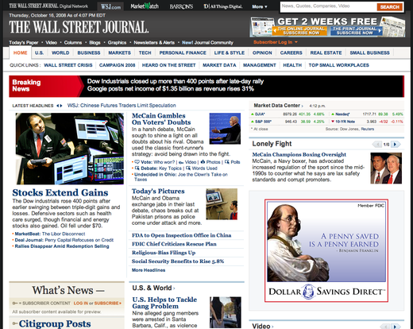Show previous latest headline arrow
This screenshot has height=329, width=413.
click(57, 106)
